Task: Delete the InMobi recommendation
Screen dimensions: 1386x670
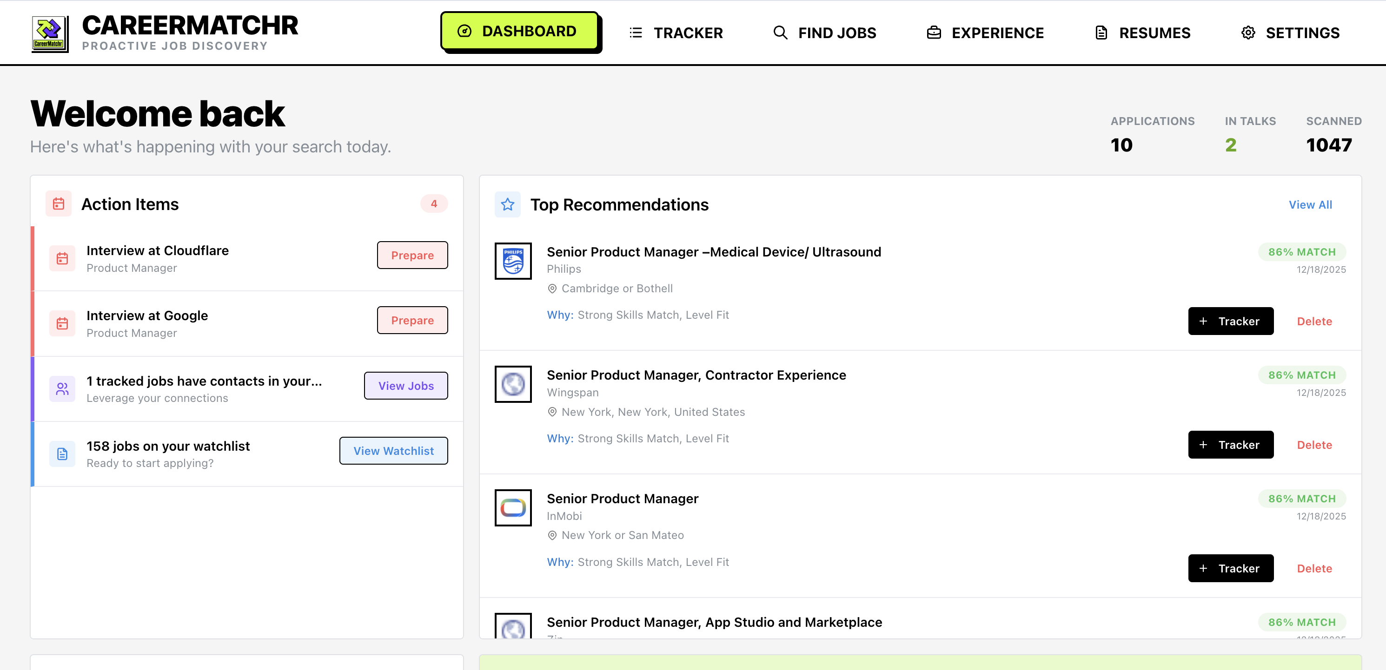Action: click(x=1314, y=568)
